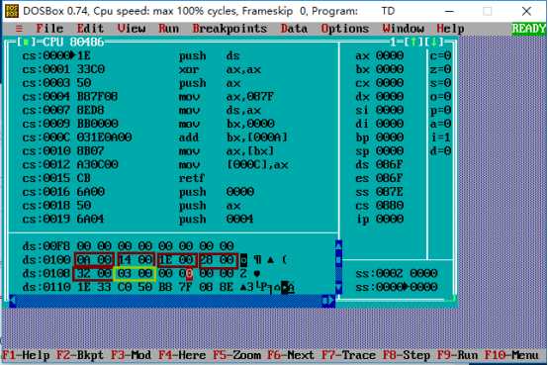Toggle the parity flag p=0
Viewport: 548px width, 365px height.
[x=440, y=111]
